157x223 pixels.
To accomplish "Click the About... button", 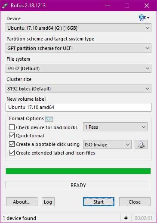I will click(22, 202).
